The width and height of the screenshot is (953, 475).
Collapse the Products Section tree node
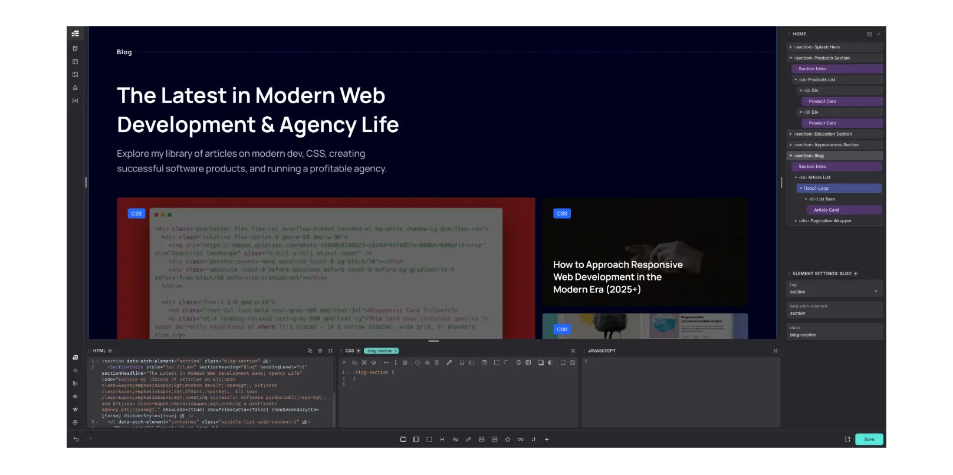tap(790, 58)
